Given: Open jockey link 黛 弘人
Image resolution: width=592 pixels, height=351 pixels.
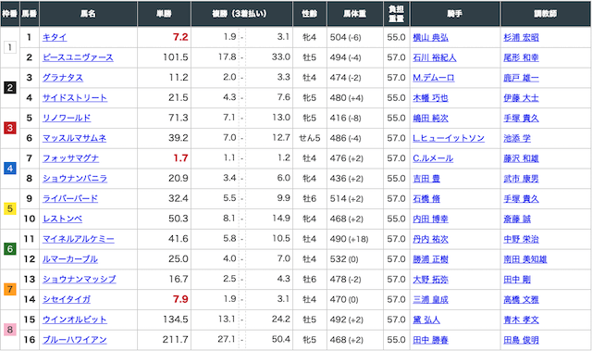Looking at the screenshot, I should coord(426,320).
